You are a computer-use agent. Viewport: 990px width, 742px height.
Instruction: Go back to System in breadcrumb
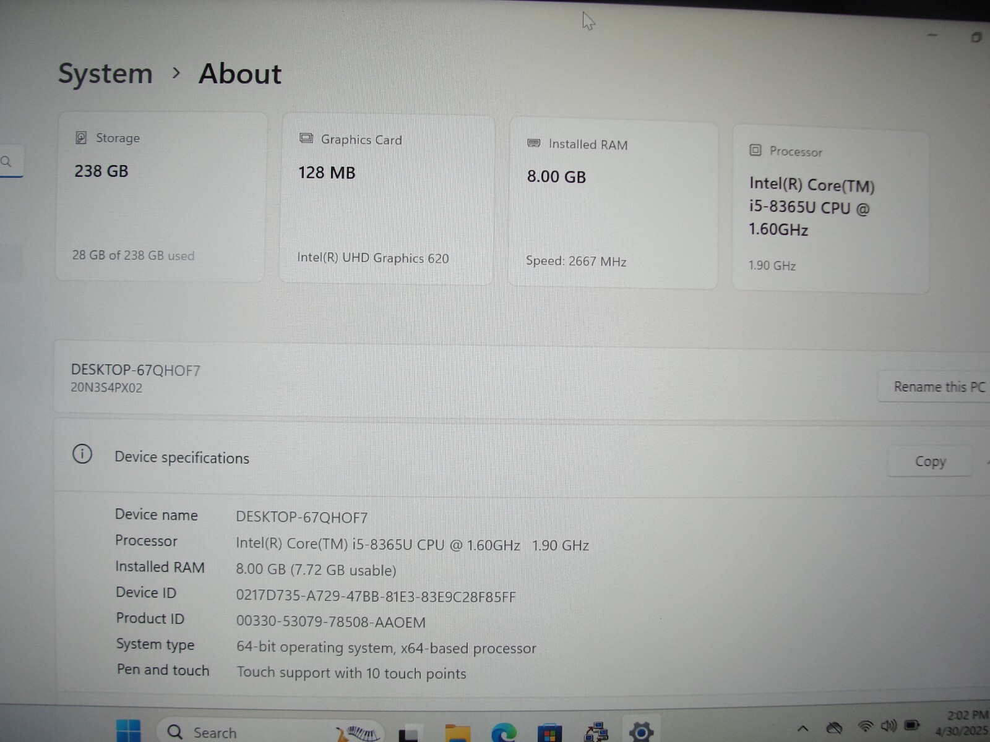pos(105,74)
